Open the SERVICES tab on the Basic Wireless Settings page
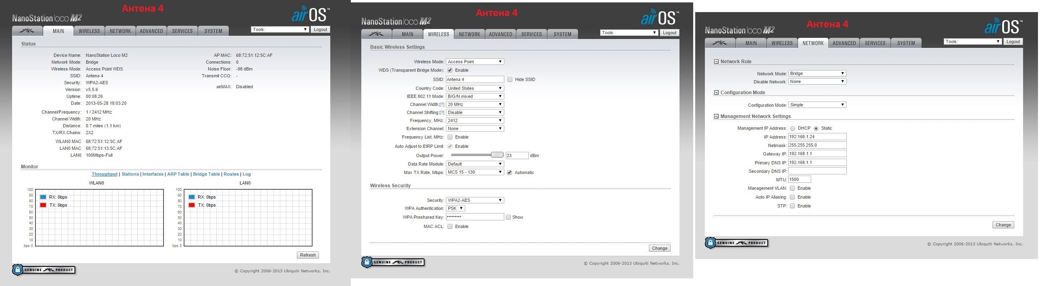This screenshot has width=1040, height=286. (531, 34)
